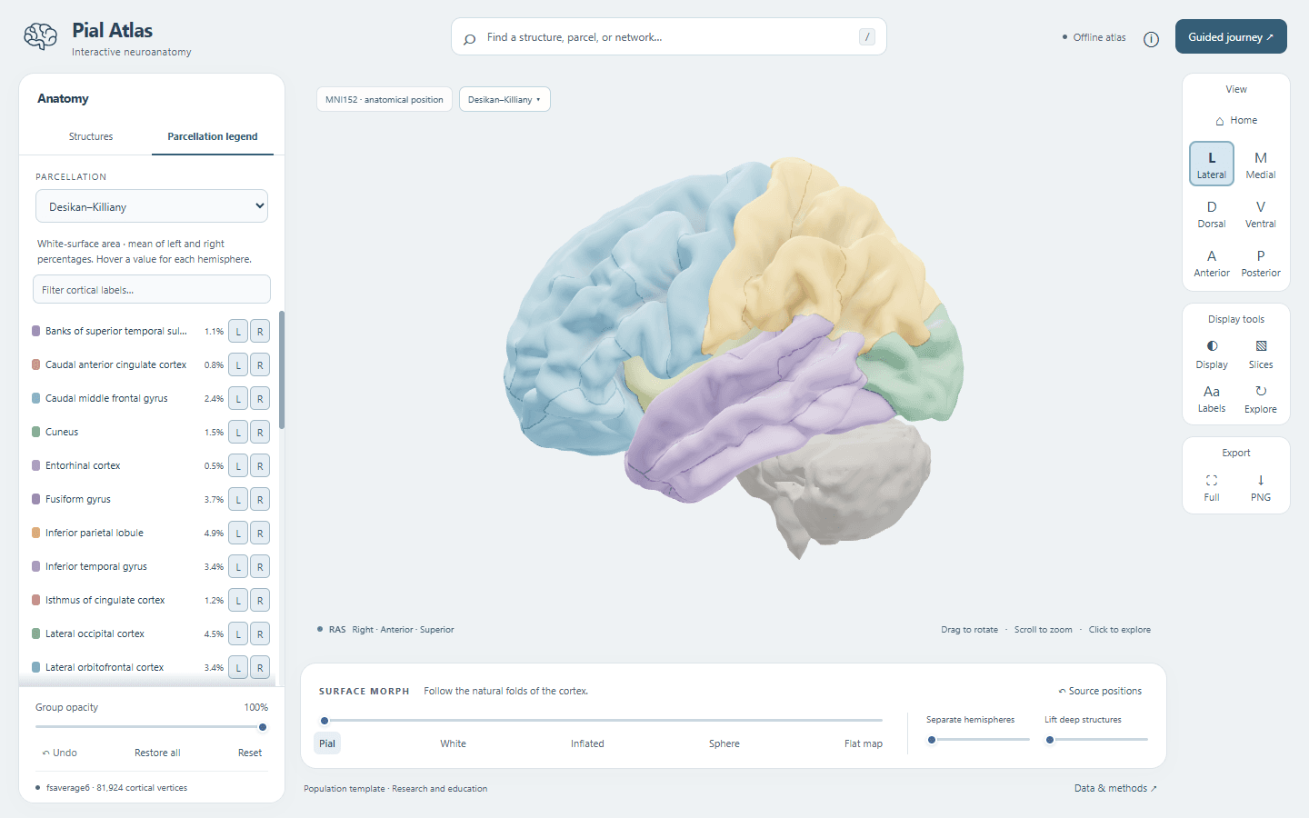Export the view as PNG
Screen dimensions: 1309x818
point(1261,487)
